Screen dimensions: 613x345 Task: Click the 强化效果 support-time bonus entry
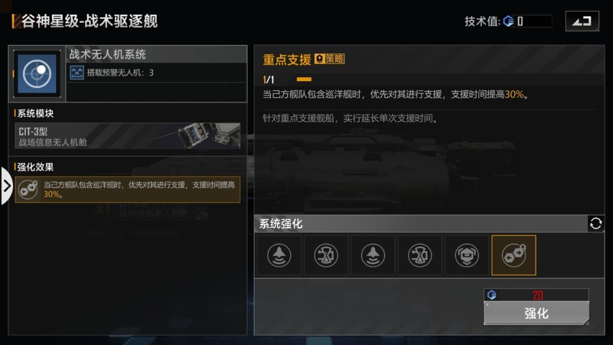(128, 190)
